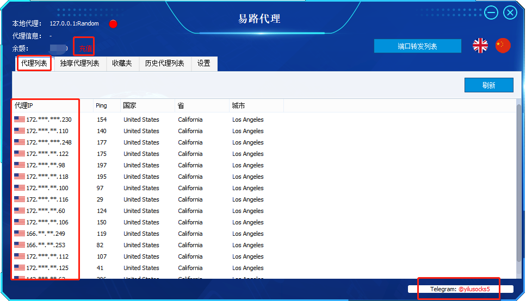Go to the 历史代理列表 tab
This screenshot has width=526, height=301.
(164, 64)
